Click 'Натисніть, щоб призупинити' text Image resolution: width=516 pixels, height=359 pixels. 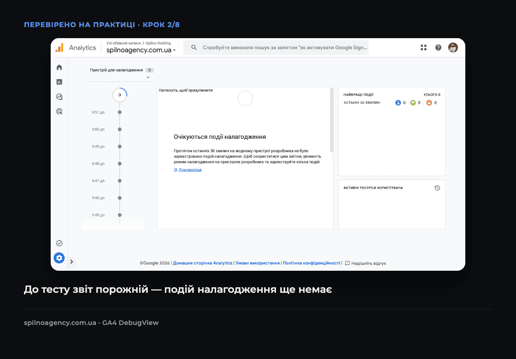click(x=186, y=91)
